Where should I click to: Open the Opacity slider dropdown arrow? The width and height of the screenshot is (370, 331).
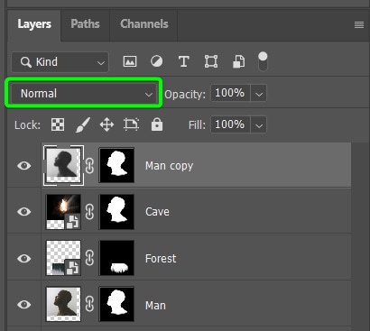click(259, 94)
